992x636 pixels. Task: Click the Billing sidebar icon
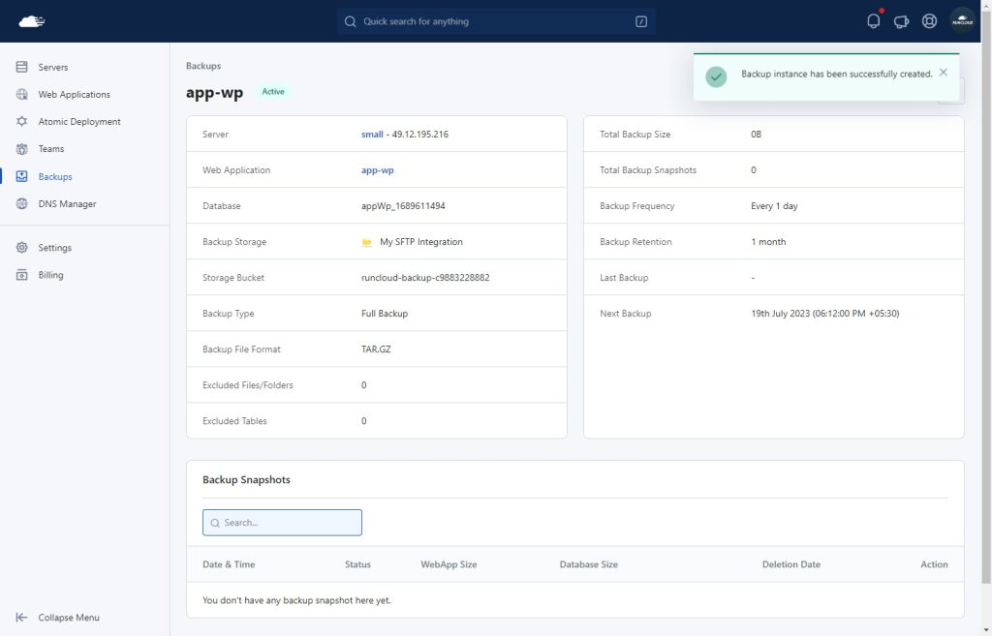click(x=21, y=275)
